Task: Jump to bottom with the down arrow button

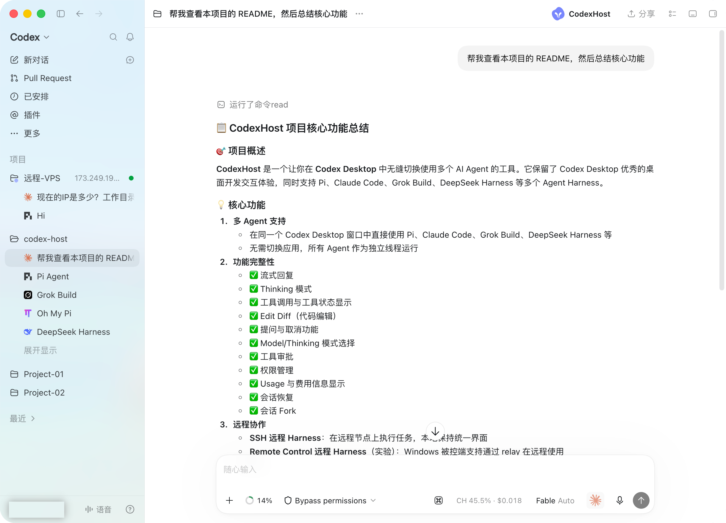Action: point(435,431)
